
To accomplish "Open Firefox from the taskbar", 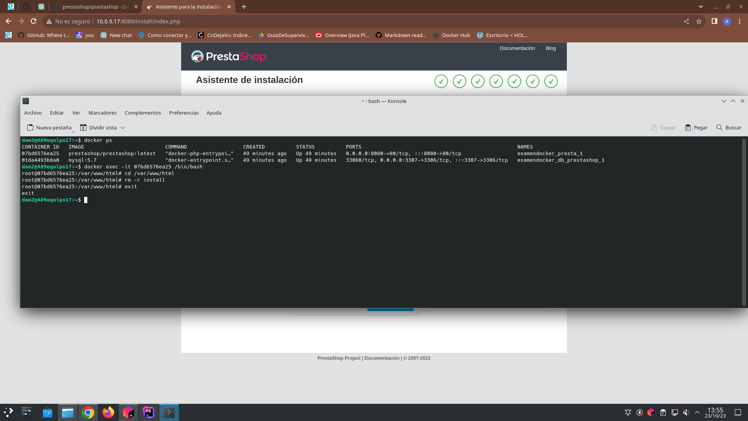I will coord(108,412).
